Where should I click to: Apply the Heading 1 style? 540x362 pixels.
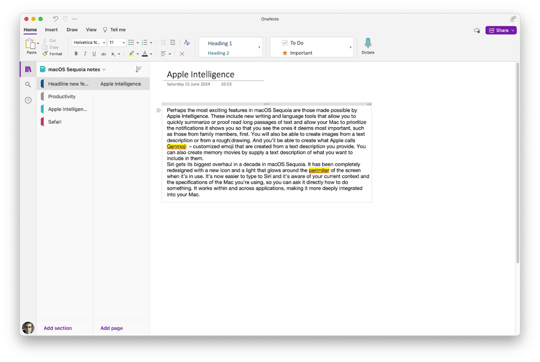click(x=220, y=43)
